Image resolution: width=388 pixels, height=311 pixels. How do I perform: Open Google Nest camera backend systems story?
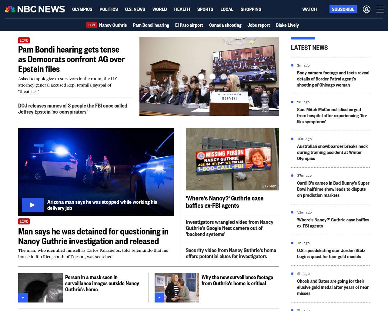point(229,228)
